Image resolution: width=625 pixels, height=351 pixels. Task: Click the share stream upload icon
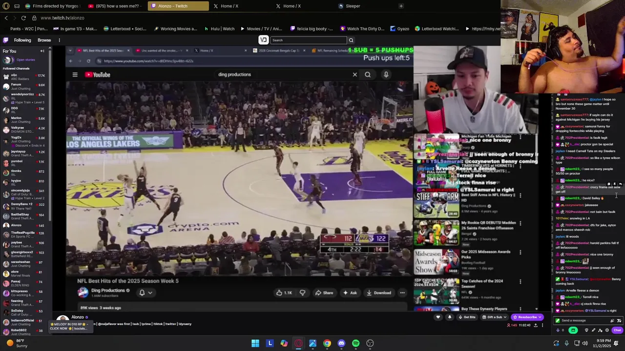tap(536, 325)
